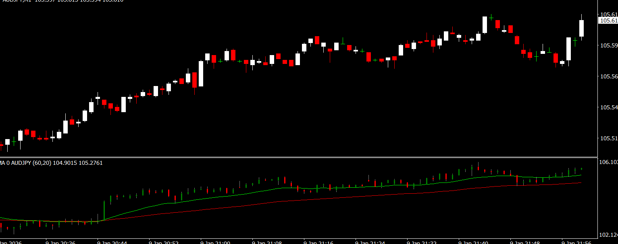This screenshot has width=618, height=244.
Task: Select the 9 Jan 21:16 time label
Action: coord(318,242)
